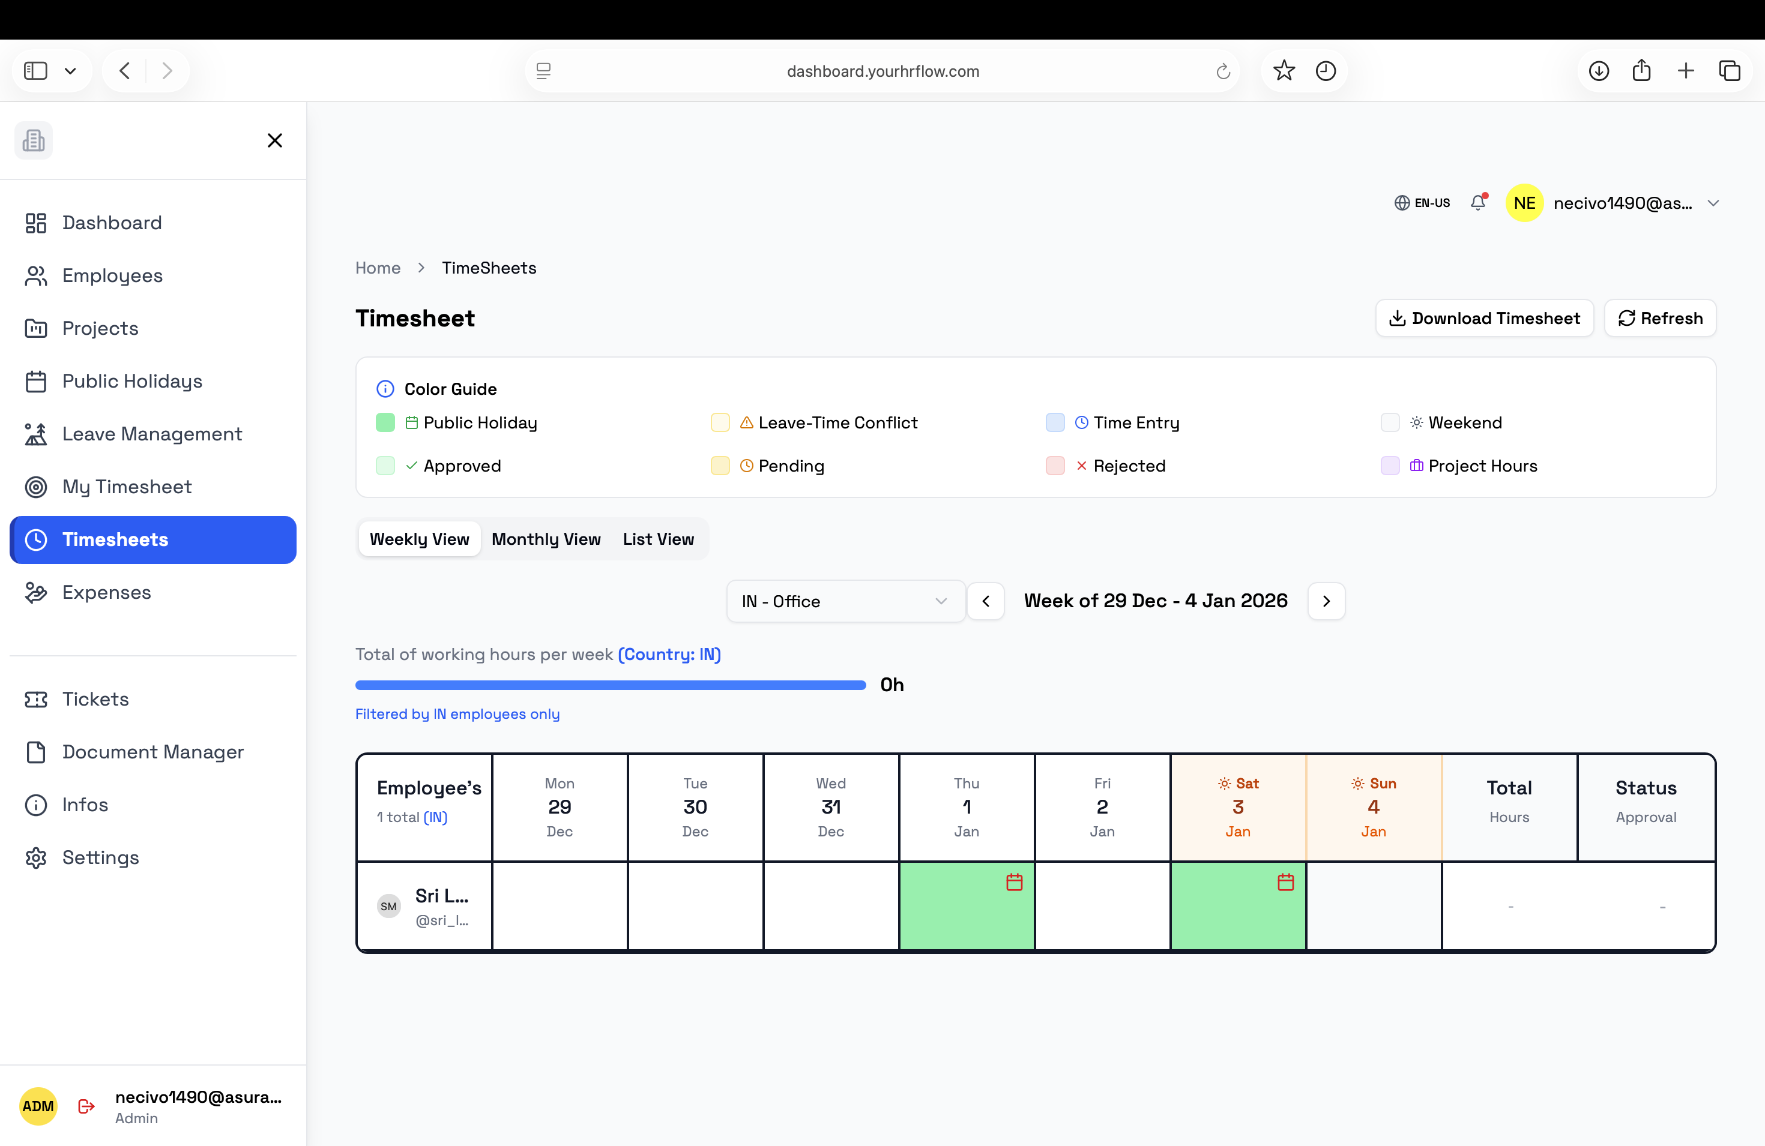Click the weekly working hours progress bar
Image resolution: width=1765 pixels, height=1146 pixels.
(609, 684)
